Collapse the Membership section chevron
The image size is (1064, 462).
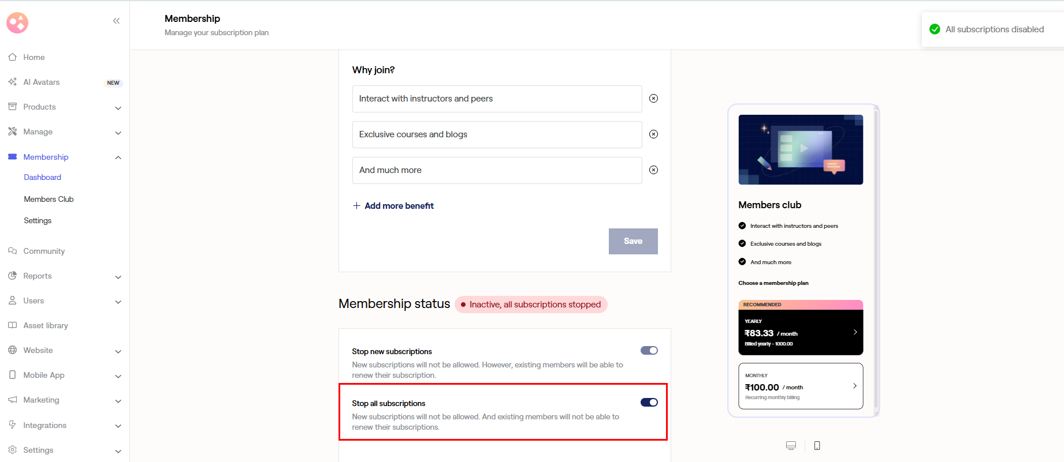point(118,157)
